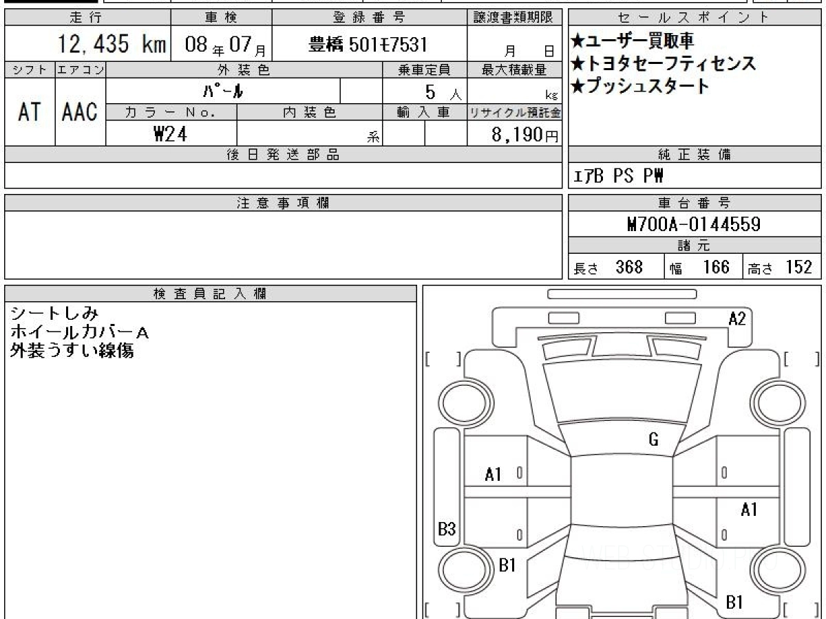Select color code W24
Viewport: 826px width, 619px height.
tap(170, 133)
